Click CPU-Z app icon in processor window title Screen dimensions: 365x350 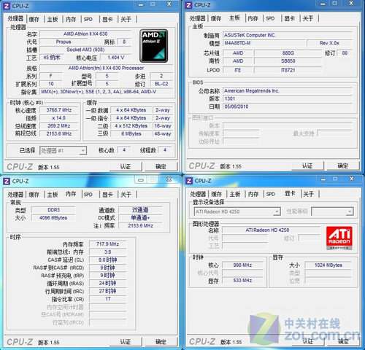click(x=7, y=6)
